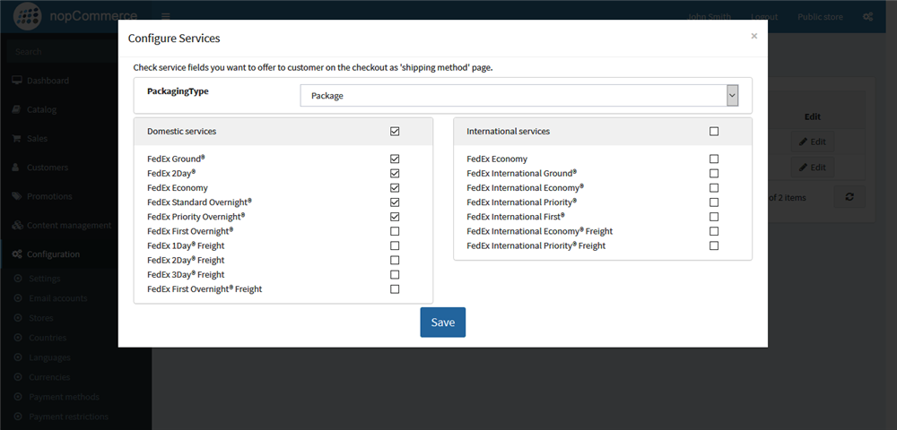This screenshot has width=897, height=430.
Task: Open Languages under Configuration
Action: tap(49, 357)
